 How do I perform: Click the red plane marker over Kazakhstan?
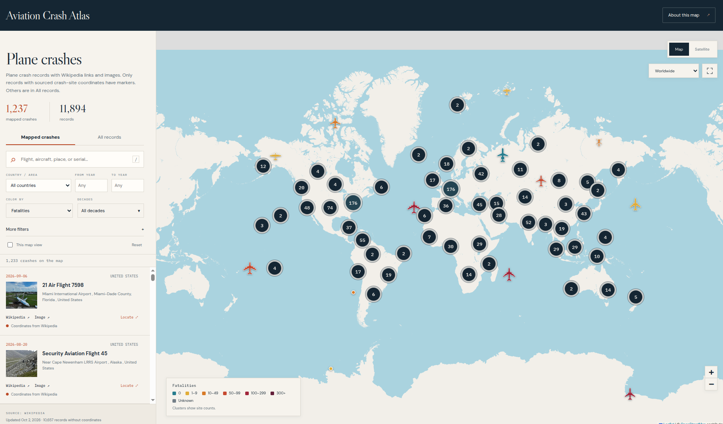tap(541, 181)
